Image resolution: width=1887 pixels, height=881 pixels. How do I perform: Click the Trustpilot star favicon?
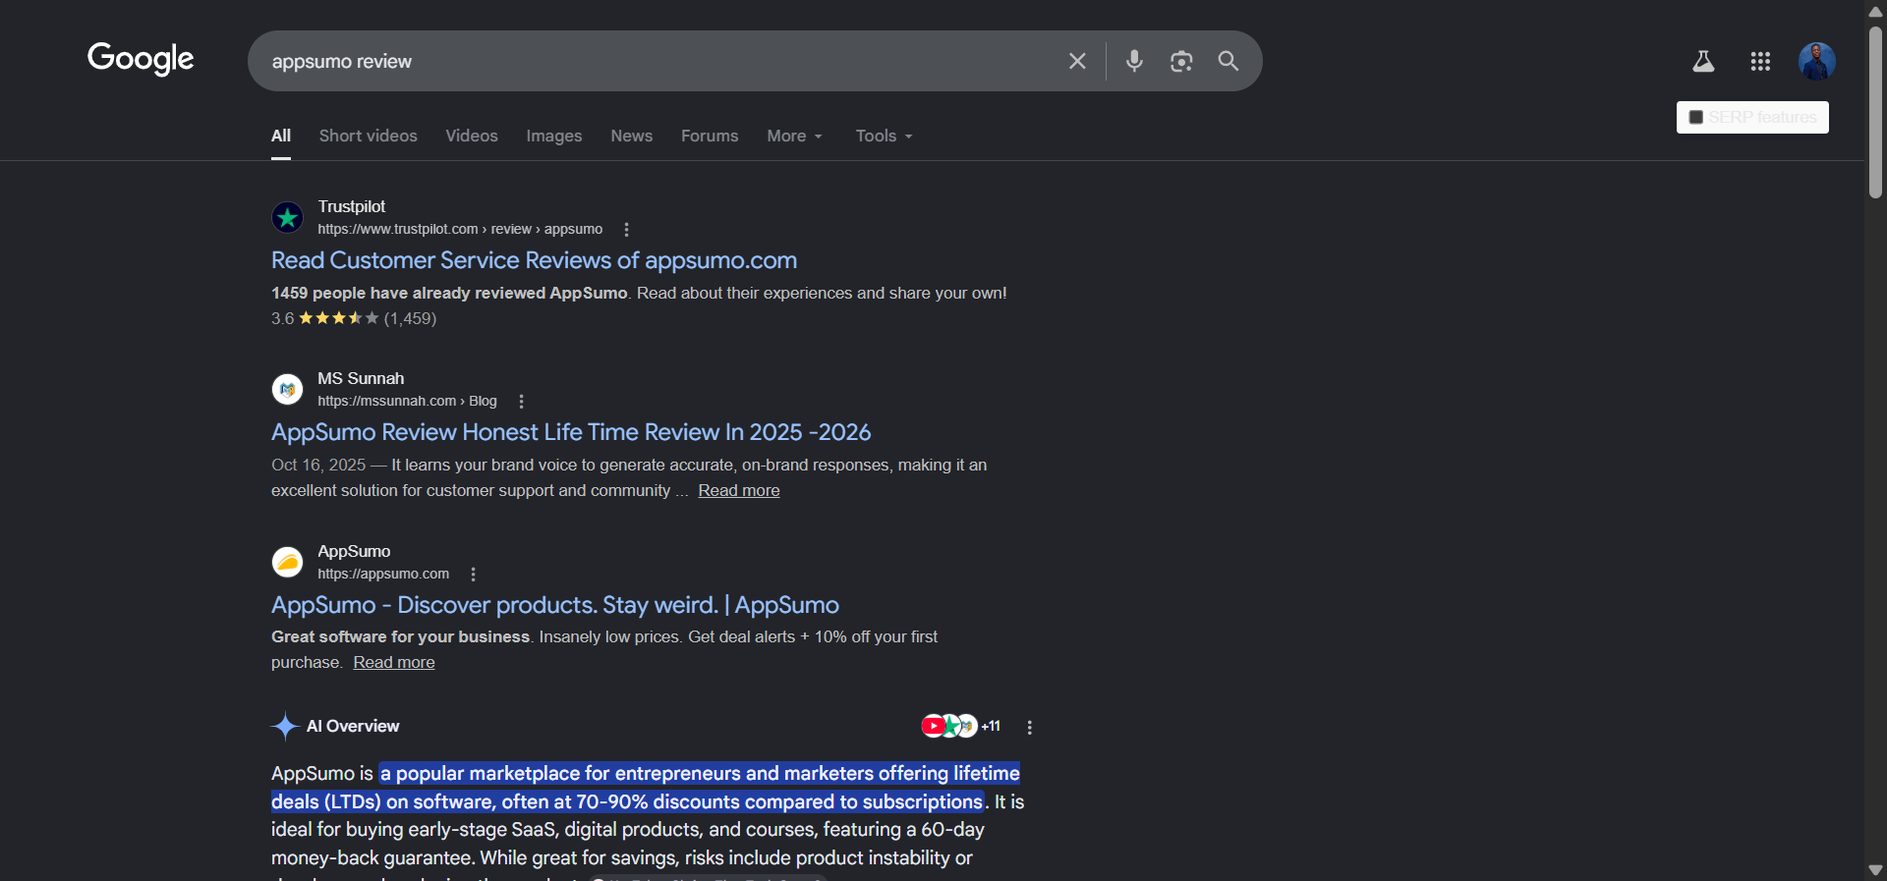[x=287, y=217]
